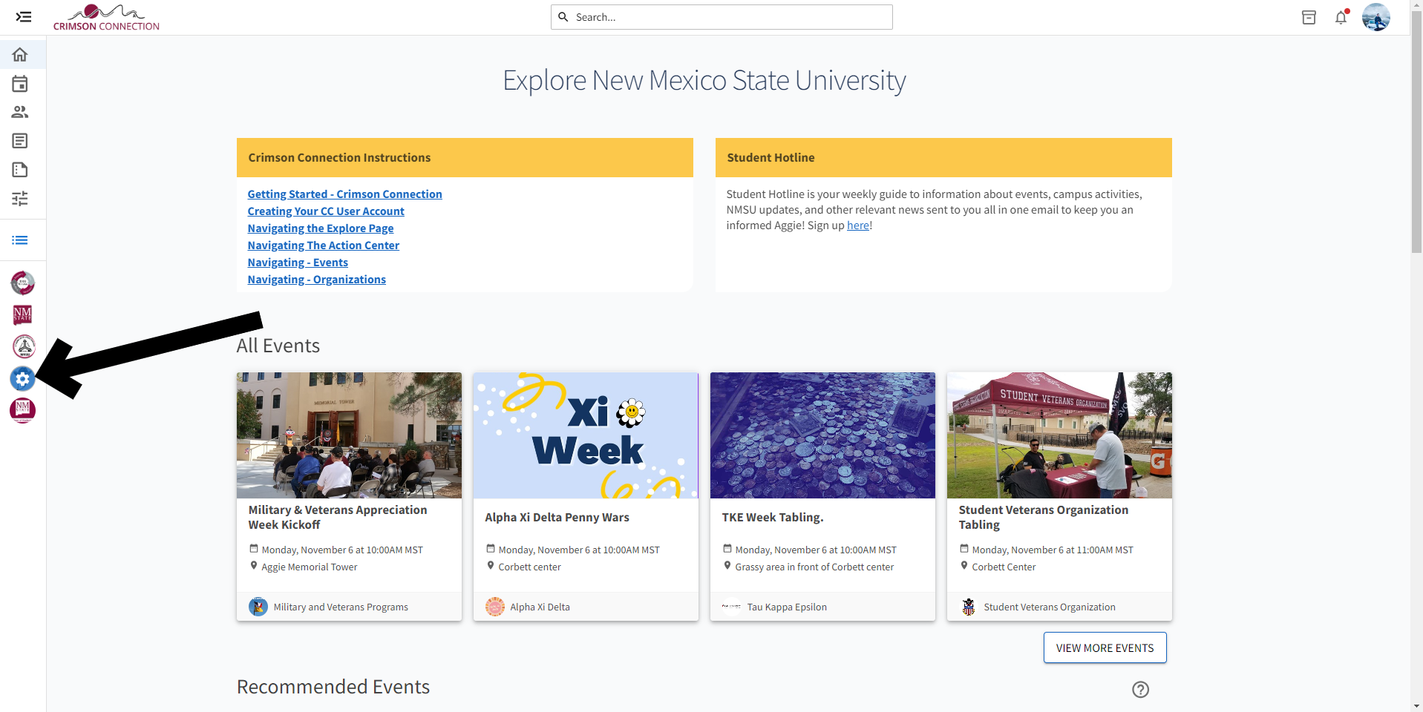
Task: Select the Events calendar icon
Action: click(20, 83)
